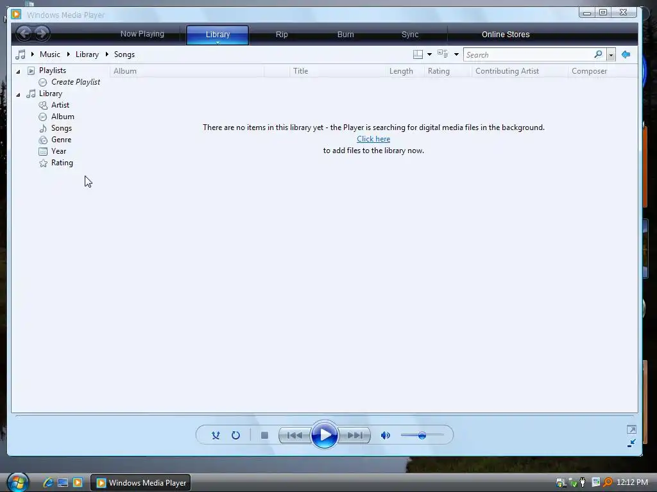Sort by Contributing Artist column header
Screen dimensions: 657x492
click(520, 71)
